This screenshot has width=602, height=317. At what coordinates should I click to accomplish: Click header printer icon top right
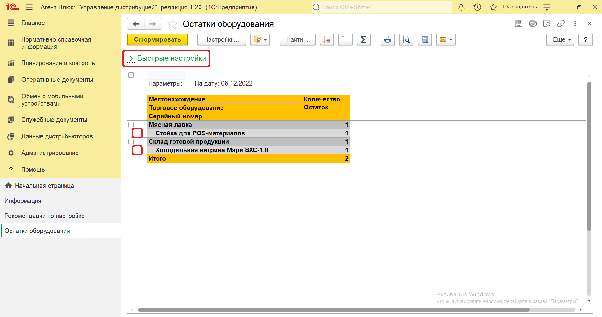pos(533,23)
